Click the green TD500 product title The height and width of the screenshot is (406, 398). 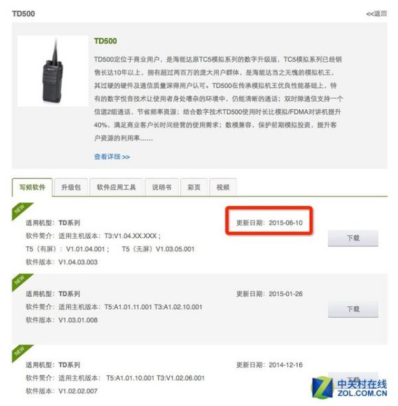pos(105,41)
